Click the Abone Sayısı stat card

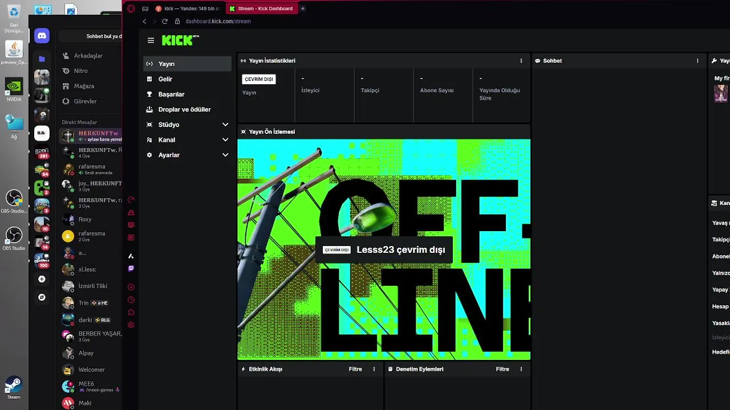click(x=443, y=96)
